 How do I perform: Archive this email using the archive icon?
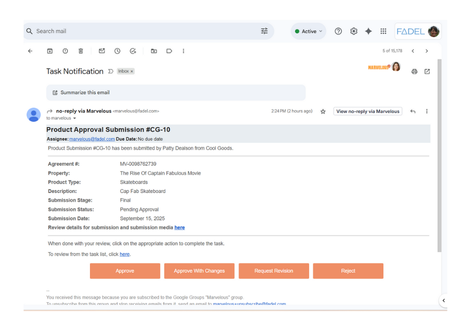pos(50,51)
